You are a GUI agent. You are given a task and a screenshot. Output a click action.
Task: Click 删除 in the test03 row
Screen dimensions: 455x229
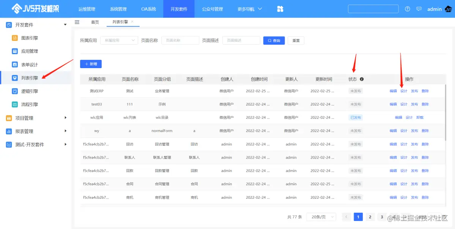point(425,104)
